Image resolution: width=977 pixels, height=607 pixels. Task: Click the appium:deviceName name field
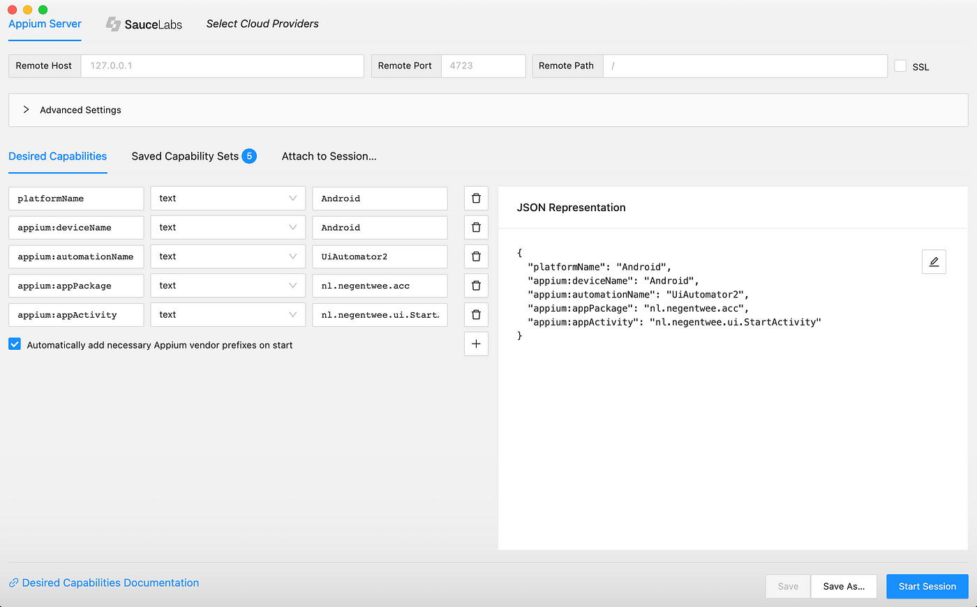click(76, 227)
